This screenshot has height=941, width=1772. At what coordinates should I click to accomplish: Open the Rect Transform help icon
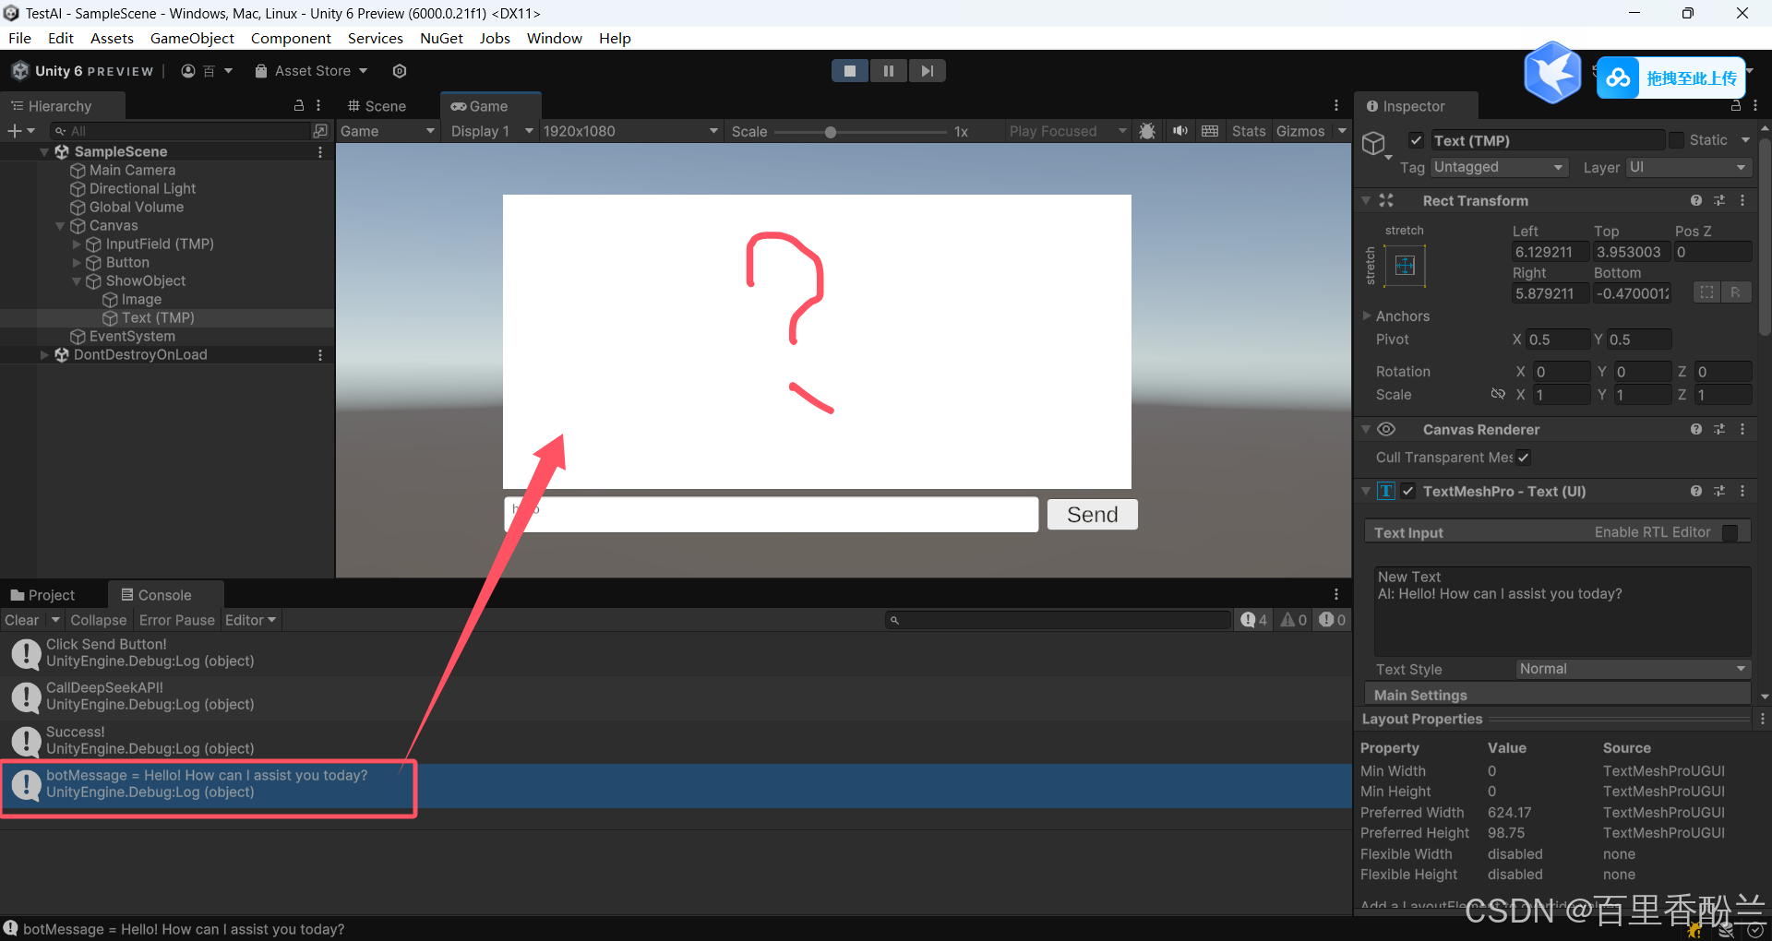click(1695, 200)
